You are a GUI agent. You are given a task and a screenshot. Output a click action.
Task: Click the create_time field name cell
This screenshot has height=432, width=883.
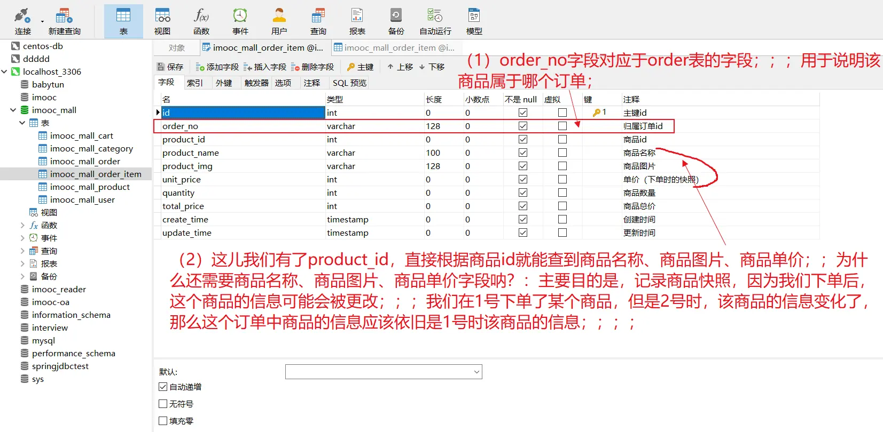coord(243,219)
